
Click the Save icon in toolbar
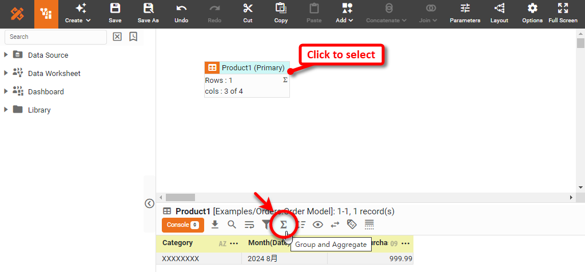tap(115, 14)
